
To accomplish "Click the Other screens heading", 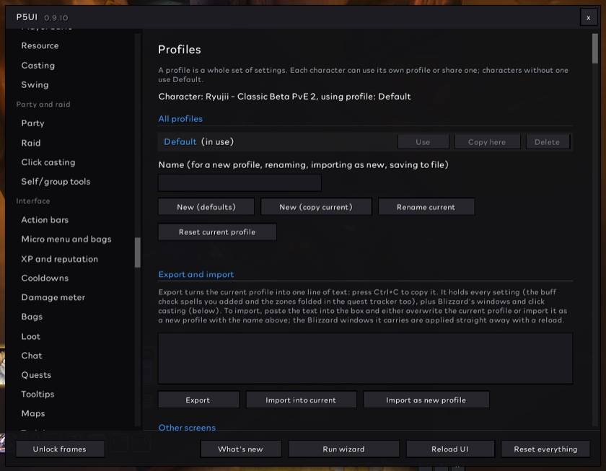I will click(x=187, y=427).
